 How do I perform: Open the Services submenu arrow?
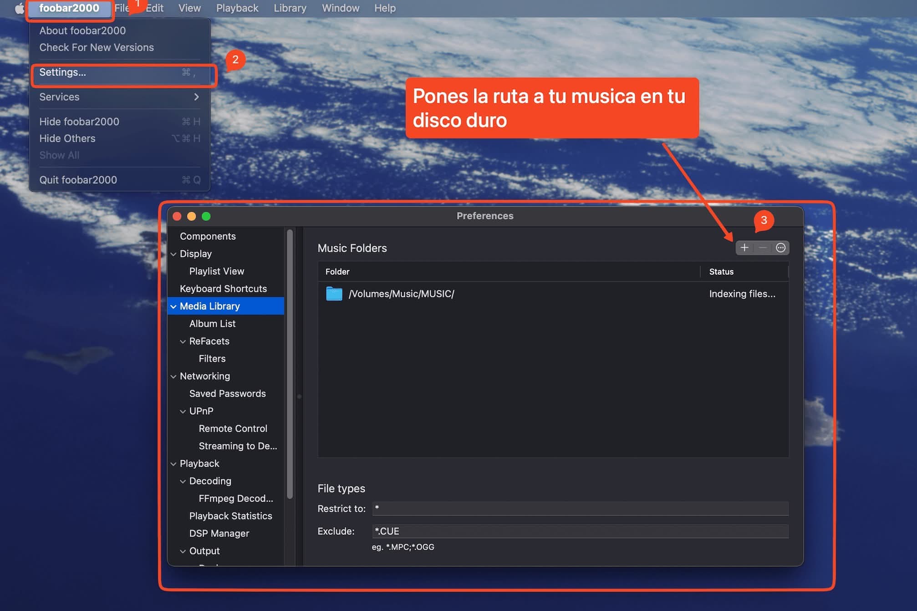point(196,97)
